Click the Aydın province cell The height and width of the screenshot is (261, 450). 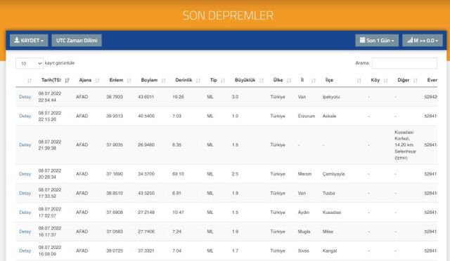tap(303, 213)
